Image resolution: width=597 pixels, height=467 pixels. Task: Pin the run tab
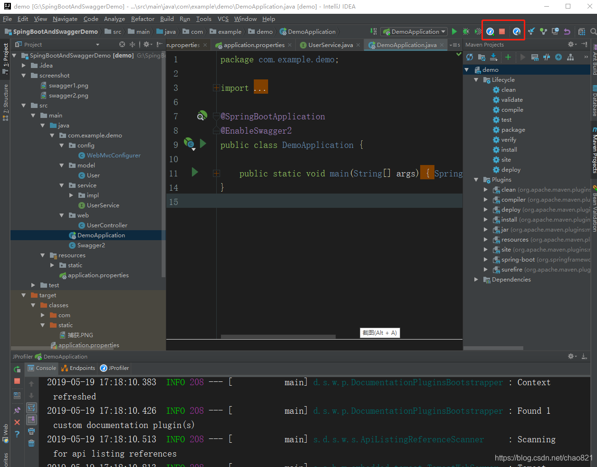tap(17, 410)
